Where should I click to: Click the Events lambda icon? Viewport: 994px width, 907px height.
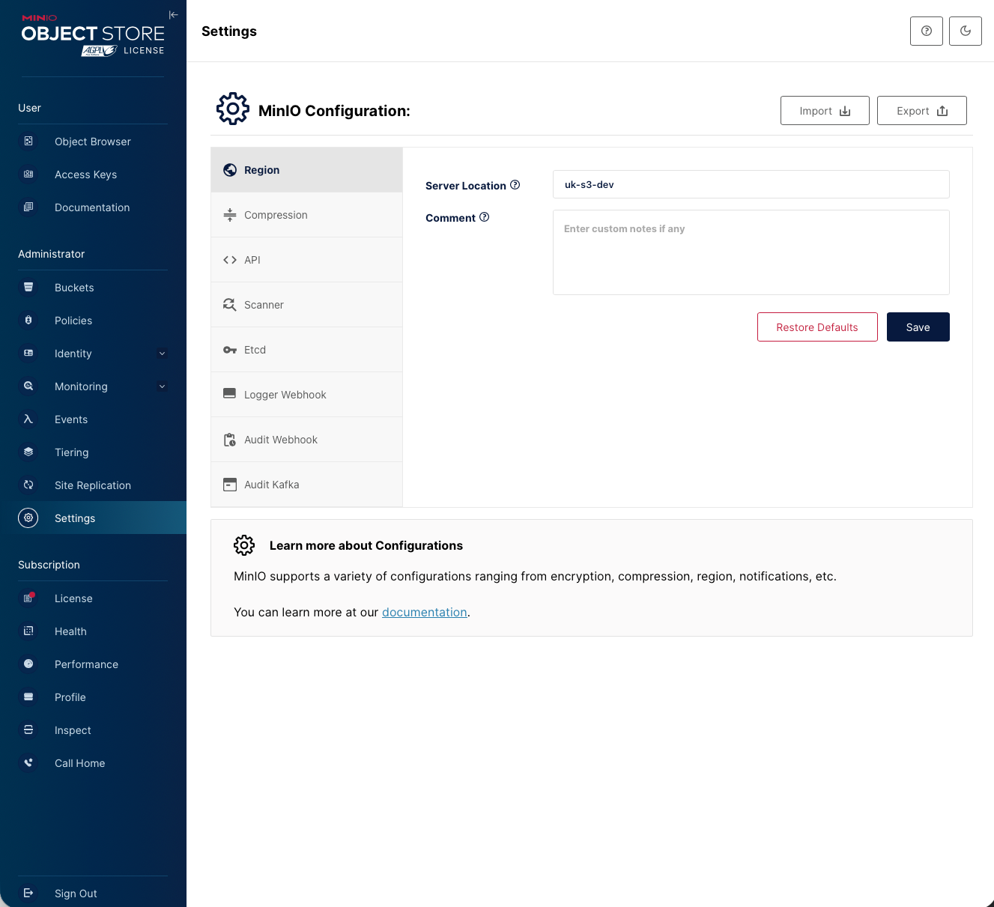click(28, 419)
